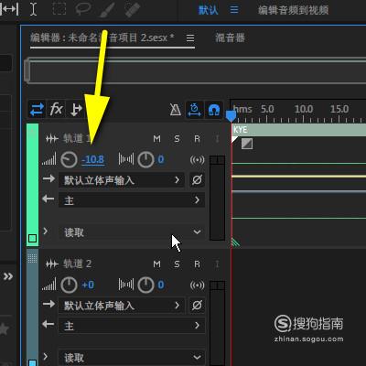Toggle the metronome
This screenshot has height=366, width=366.
pyautogui.click(x=176, y=110)
